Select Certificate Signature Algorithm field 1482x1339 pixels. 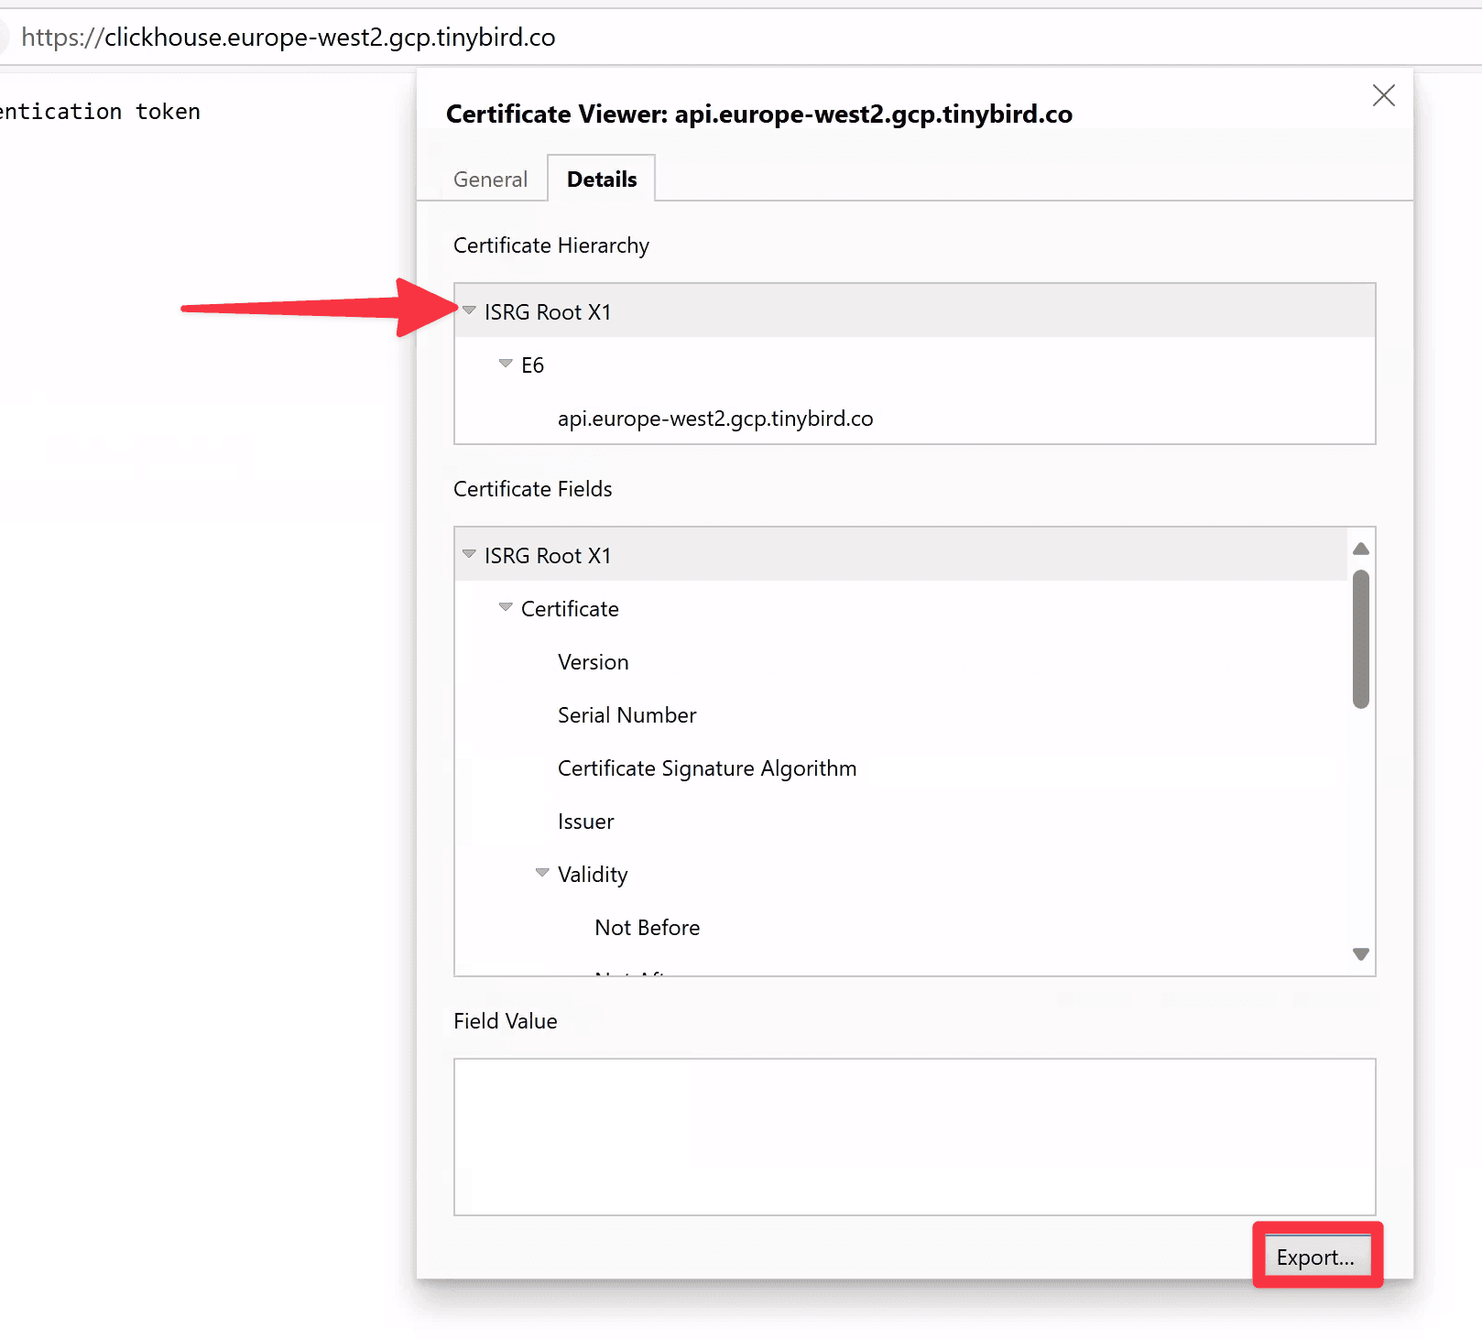point(706,768)
